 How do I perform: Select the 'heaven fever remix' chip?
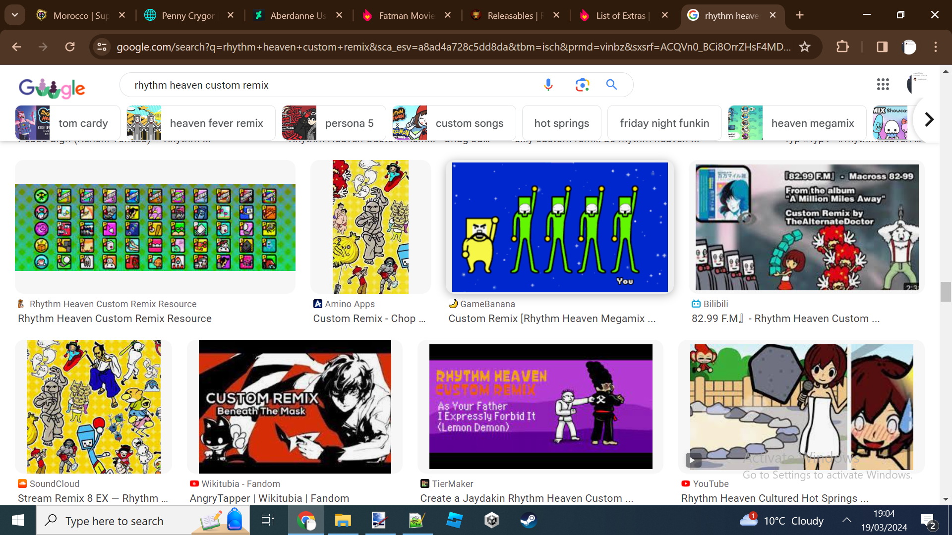coord(201,123)
